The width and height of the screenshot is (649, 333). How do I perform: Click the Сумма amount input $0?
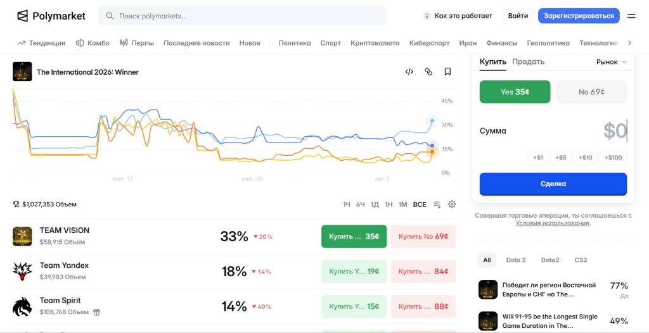coord(615,130)
